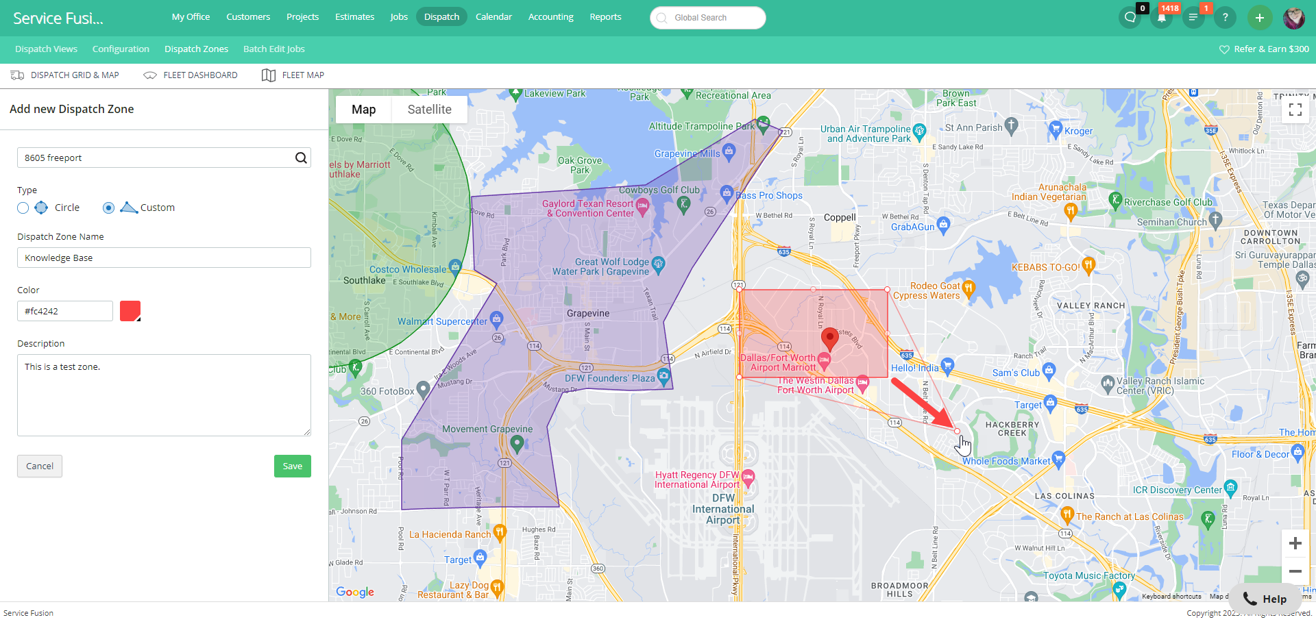Open the help question mark icon
Image resolution: width=1316 pixels, height=624 pixels.
[x=1225, y=18]
